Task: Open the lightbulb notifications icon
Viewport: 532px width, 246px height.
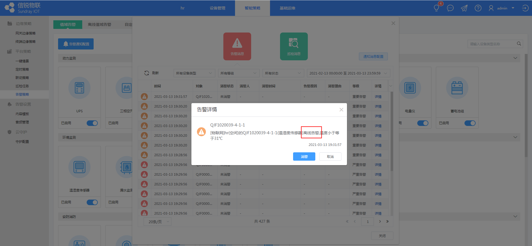Action: (436, 8)
